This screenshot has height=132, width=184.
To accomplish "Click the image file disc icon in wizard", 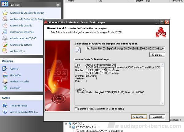I will tap(78, 50).
